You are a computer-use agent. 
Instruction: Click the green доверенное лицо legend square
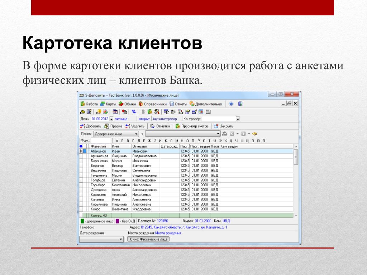tap(82, 221)
